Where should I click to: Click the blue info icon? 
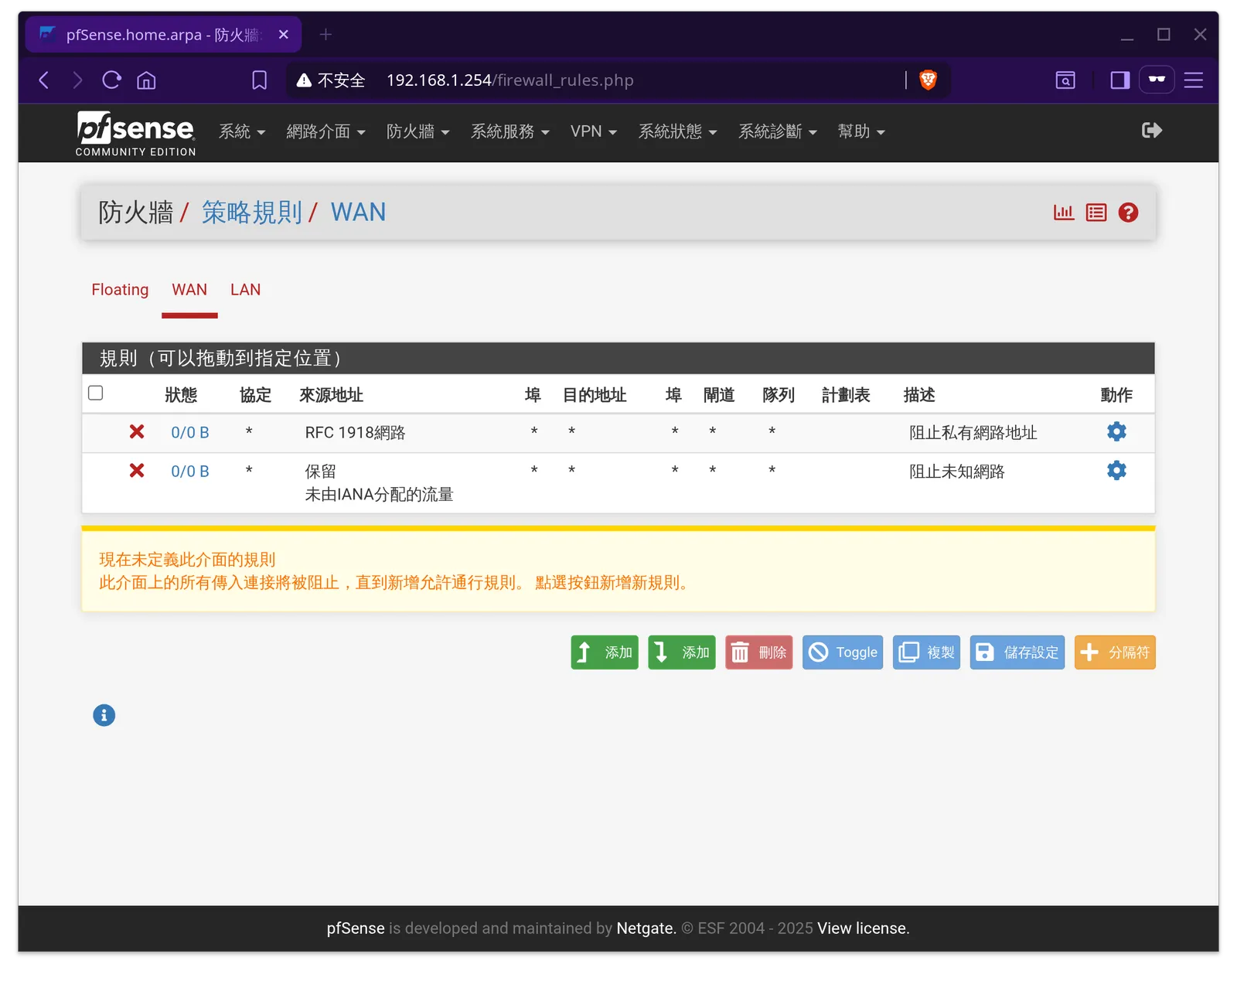[104, 715]
